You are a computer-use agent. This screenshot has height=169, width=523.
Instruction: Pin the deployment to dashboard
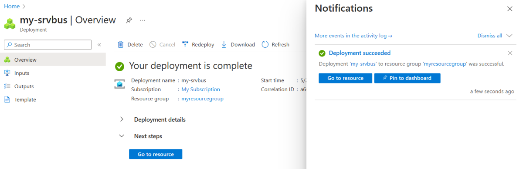408,78
